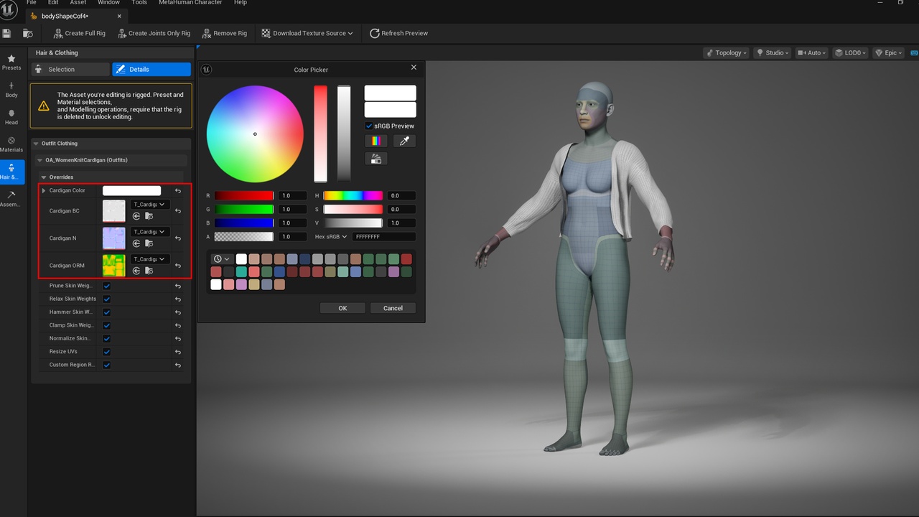This screenshot has height=517, width=919.
Task: Switch to the Body section icon
Action: (x=11, y=89)
